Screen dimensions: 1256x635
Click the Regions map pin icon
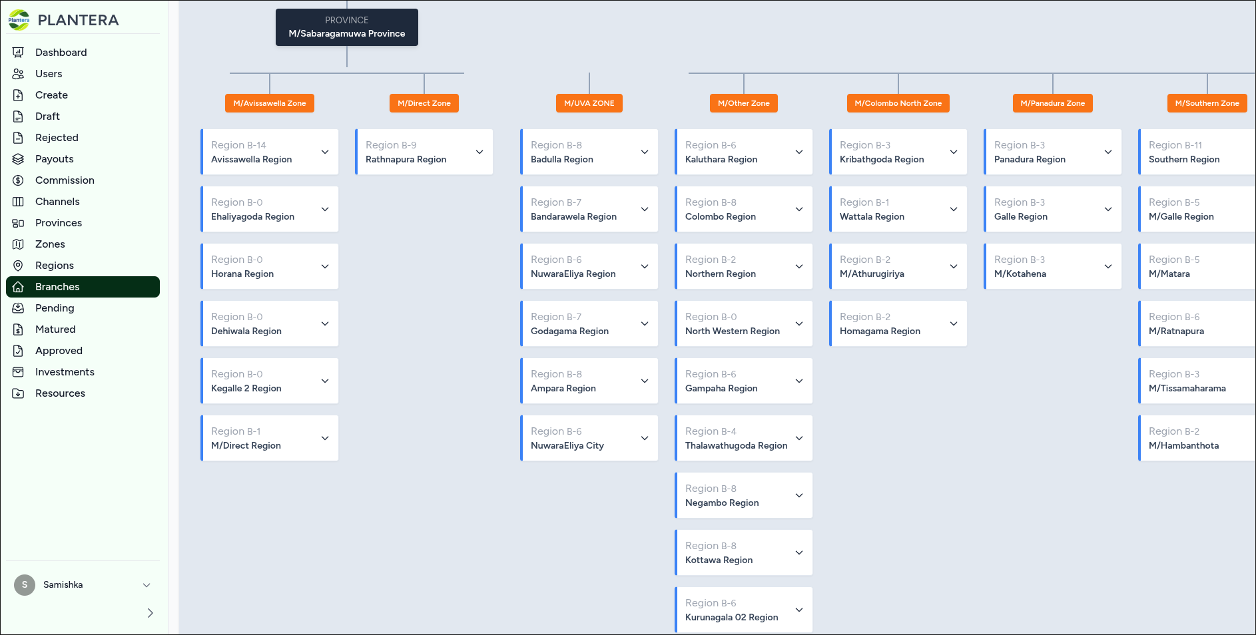[x=19, y=266]
